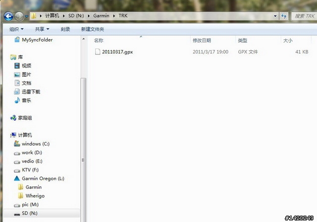Screen dimensions: 317x222
Task: Click the pic (M:) drive icon
Action: [17, 206]
